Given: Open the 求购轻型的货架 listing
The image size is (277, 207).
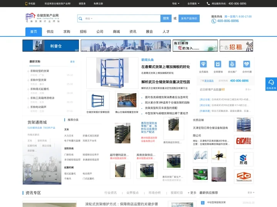Looking at the screenshot, I should [x=40, y=71].
